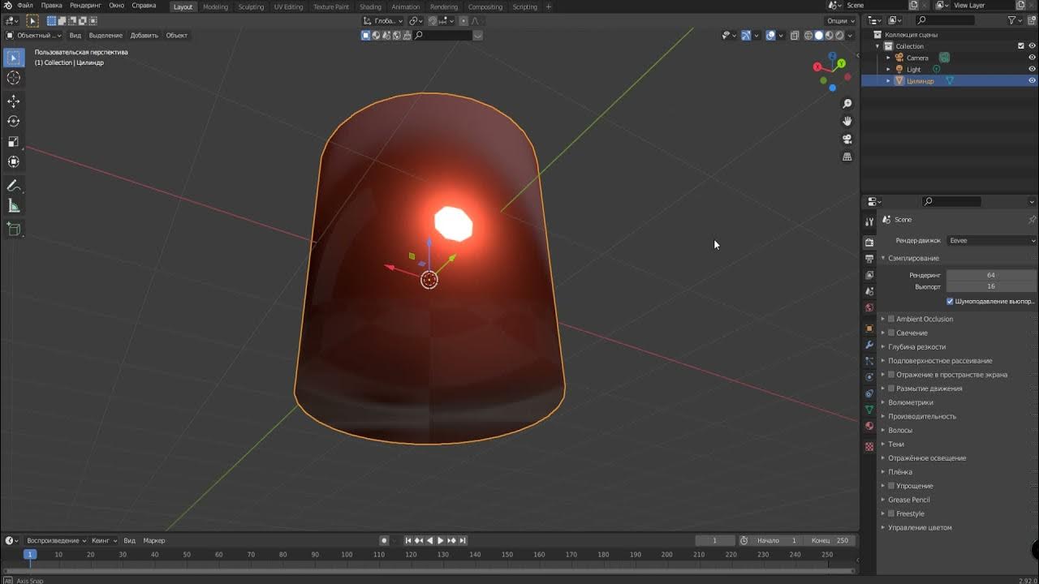This screenshot has width=1039, height=584.
Task: Open the View Layer properties tab
Action: (869, 275)
